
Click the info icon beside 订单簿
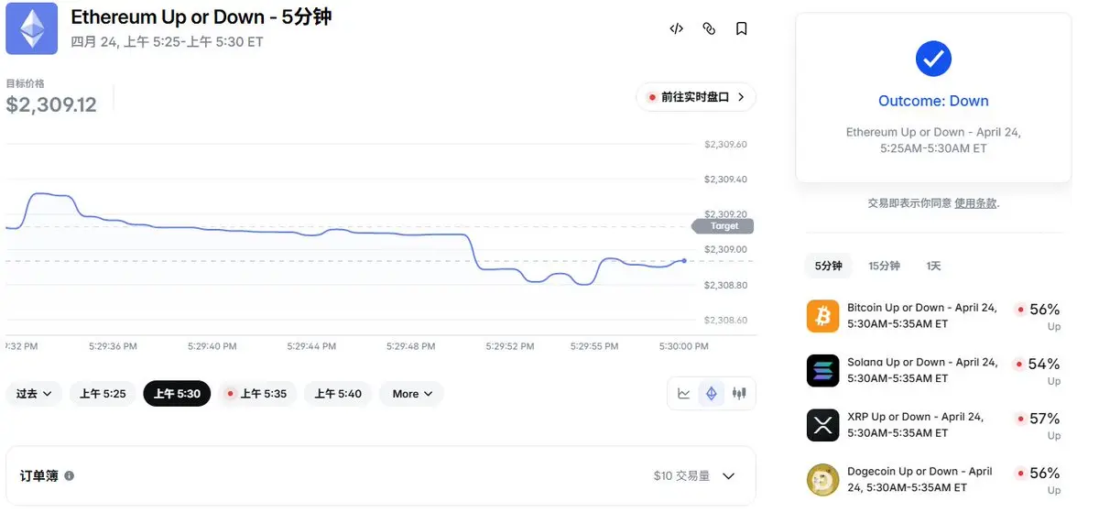(70, 476)
